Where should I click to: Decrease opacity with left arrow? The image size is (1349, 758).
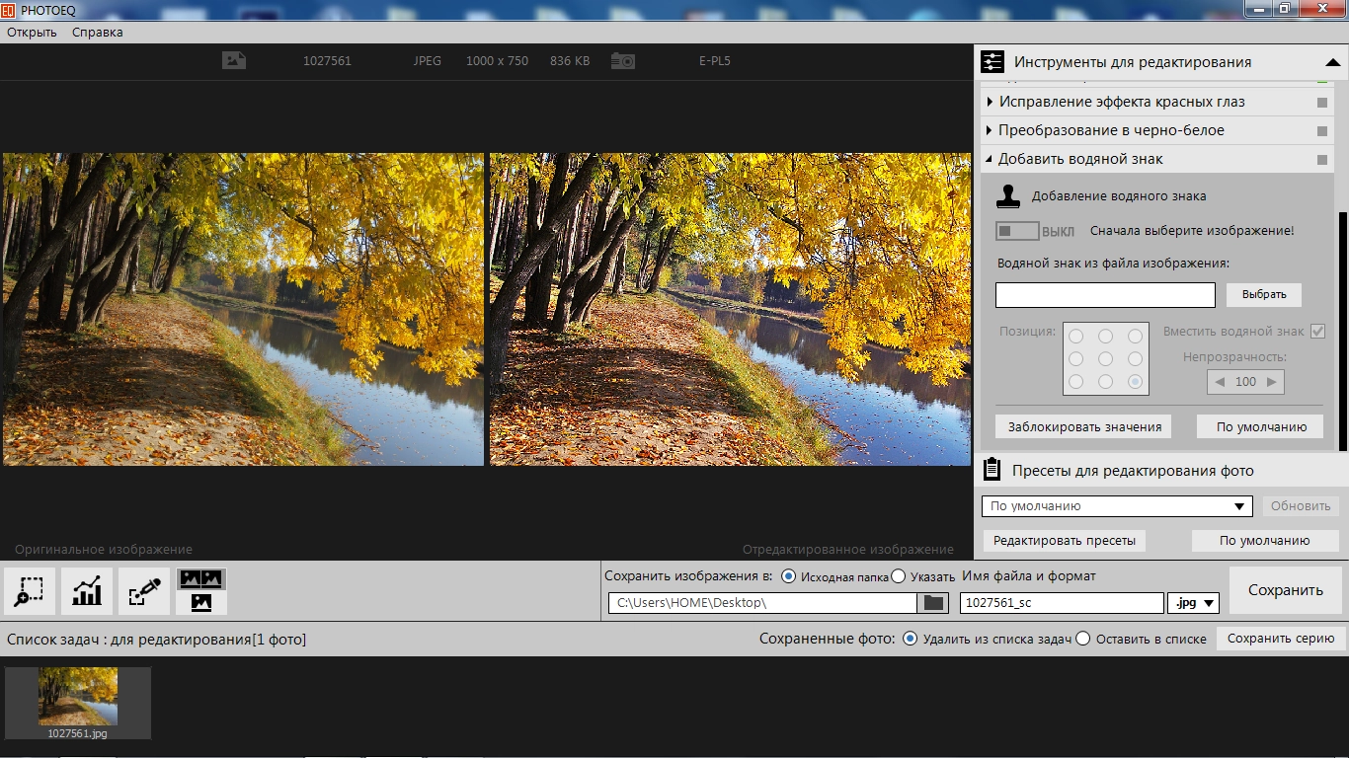(1220, 382)
